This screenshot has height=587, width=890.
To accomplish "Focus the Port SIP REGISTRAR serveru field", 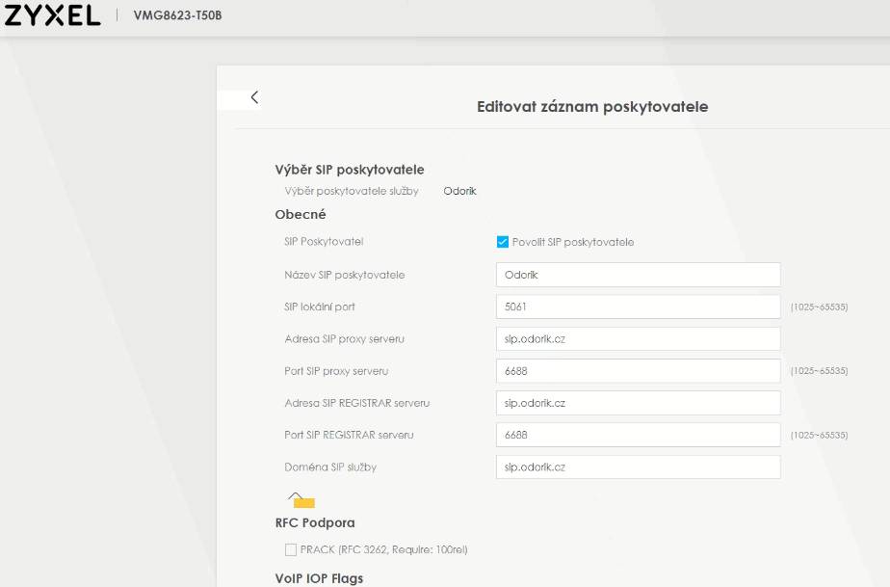I will click(638, 435).
